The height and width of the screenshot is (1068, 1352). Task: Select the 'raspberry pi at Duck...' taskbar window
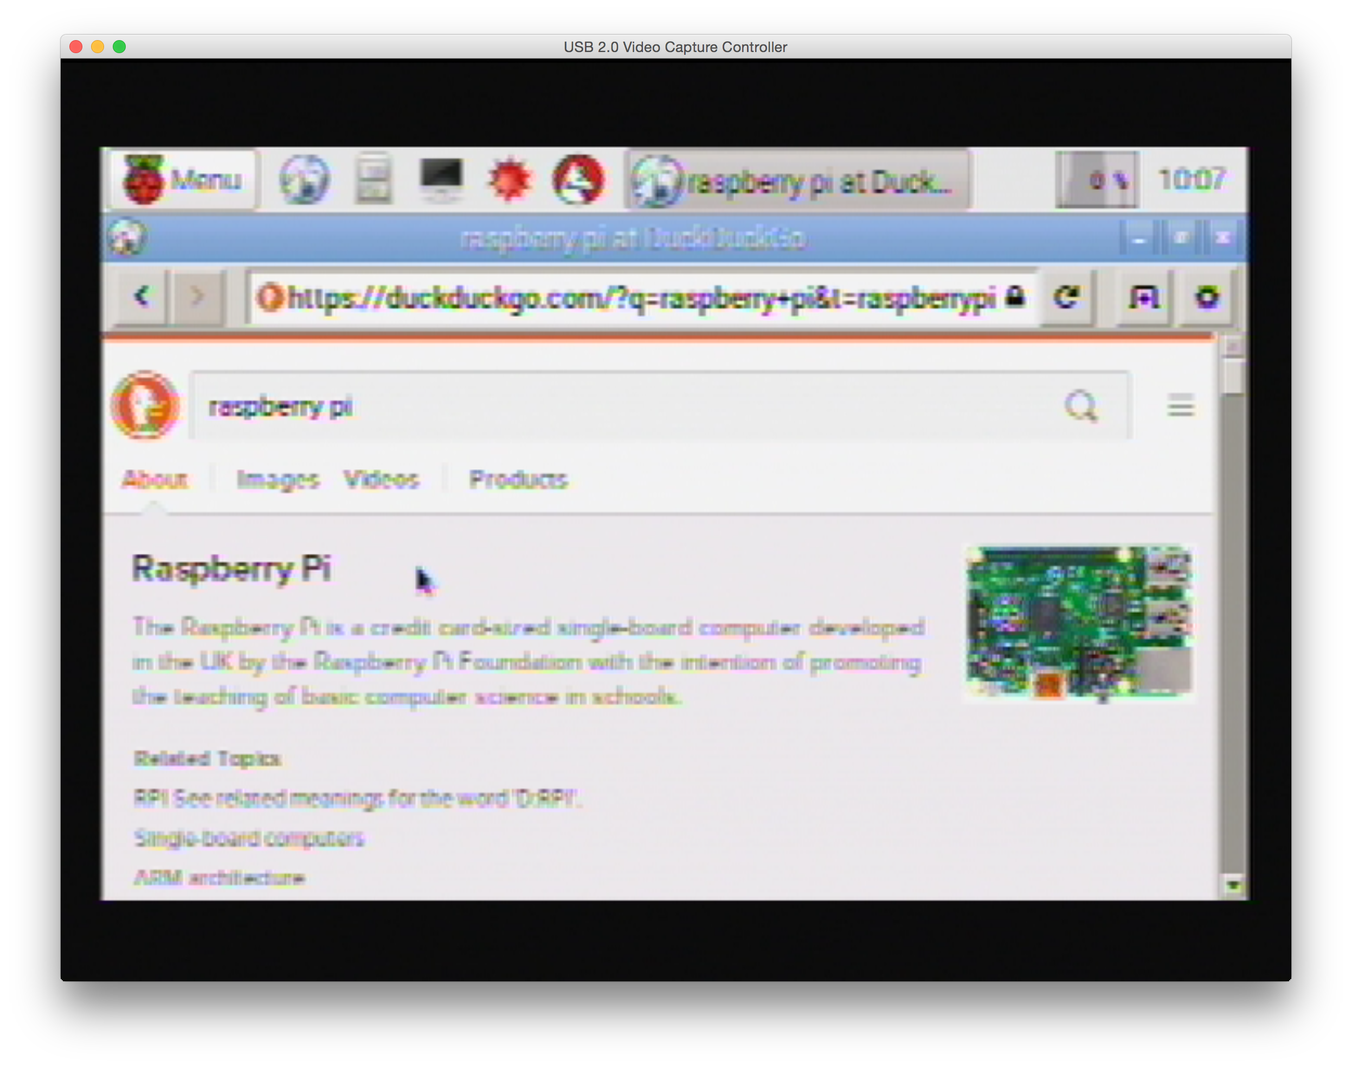[x=797, y=181]
